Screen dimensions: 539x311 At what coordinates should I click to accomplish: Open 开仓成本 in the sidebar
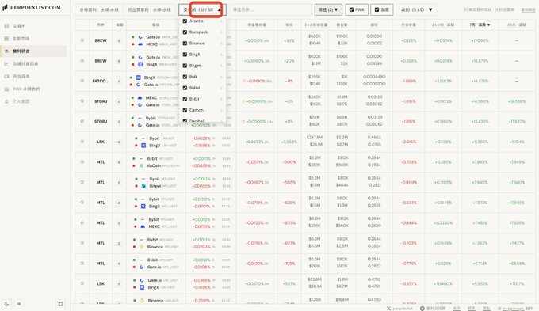33,76
